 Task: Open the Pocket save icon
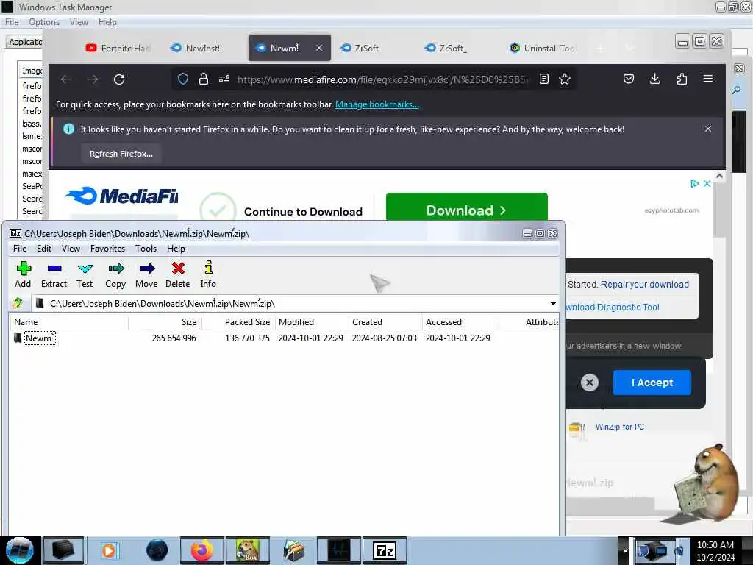click(629, 79)
